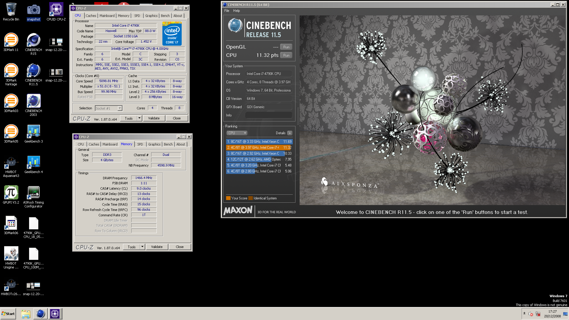569x320 pixels.
Task: Click the network tray icon
Action: pos(538,314)
